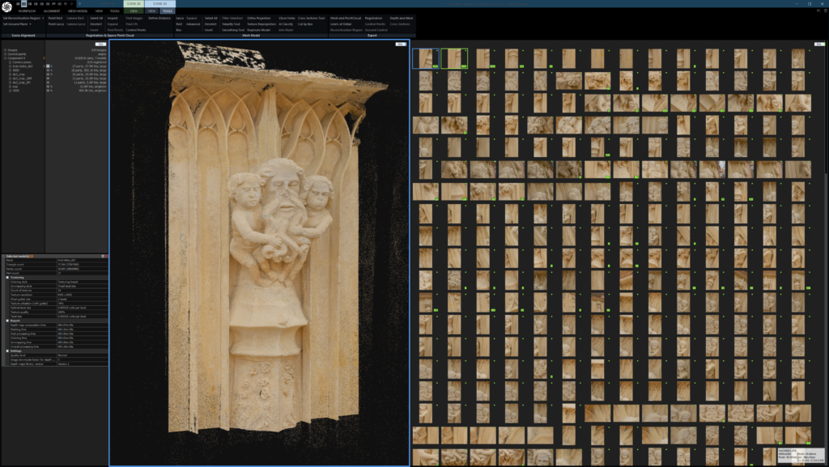Click Depth and Mask export
The image size is (829, 467).
pyautogui.click(x=402, y=18)
